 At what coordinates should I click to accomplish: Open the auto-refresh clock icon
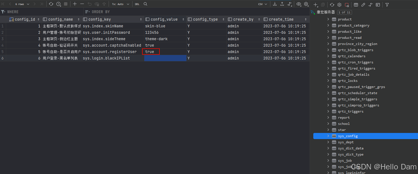pos(58,4)
